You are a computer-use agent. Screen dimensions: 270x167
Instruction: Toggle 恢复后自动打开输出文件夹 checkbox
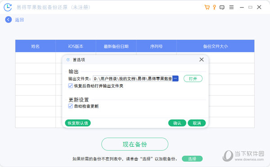point(71,86)
